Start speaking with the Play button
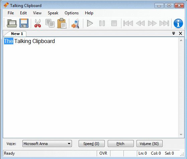The image size is (187, 159). click(x=90, y=23)
